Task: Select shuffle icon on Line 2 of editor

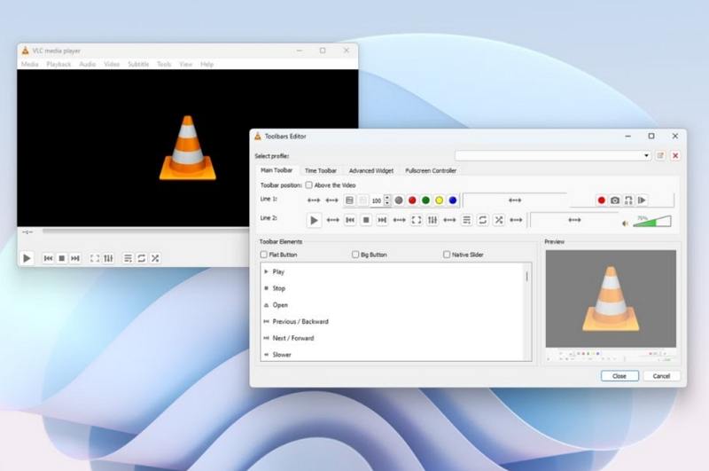Action: 499,220
